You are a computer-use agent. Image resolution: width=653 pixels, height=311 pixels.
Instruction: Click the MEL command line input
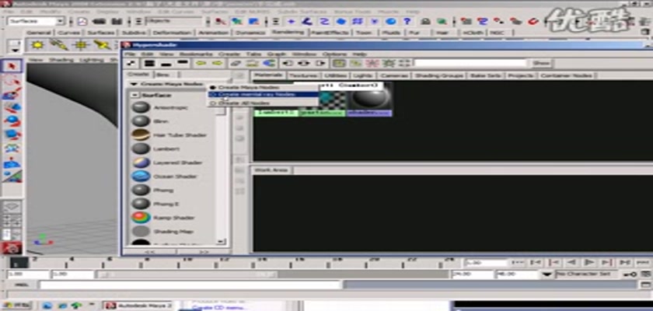pyautogui.click(x=190, y=285)
